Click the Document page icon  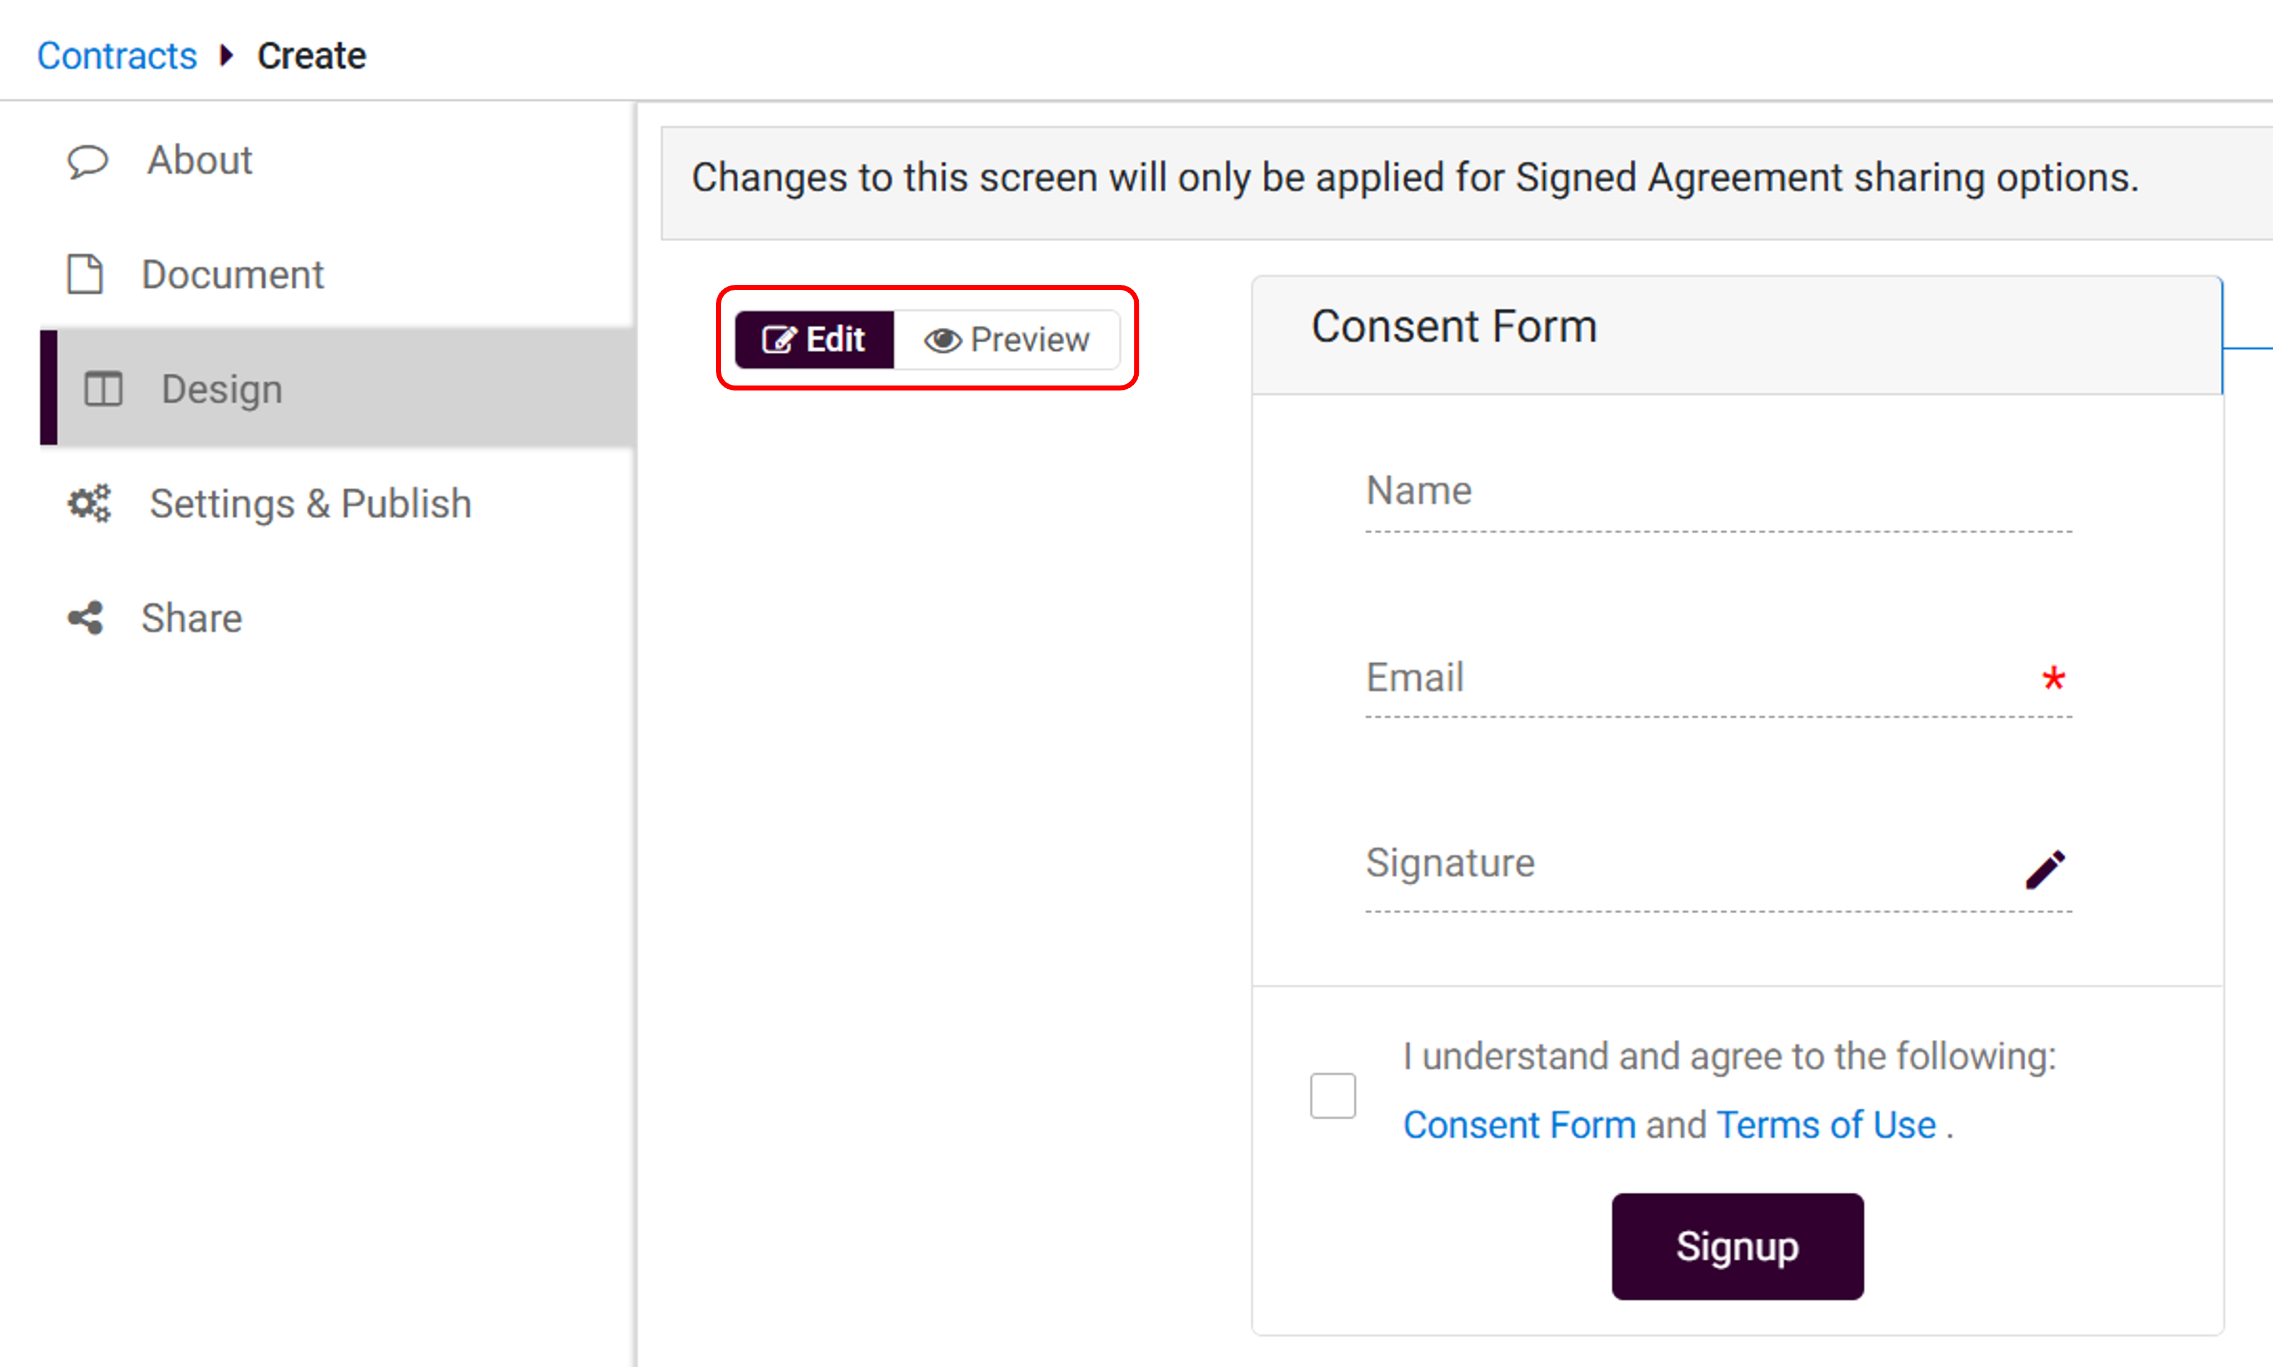(x=86, y=274)
